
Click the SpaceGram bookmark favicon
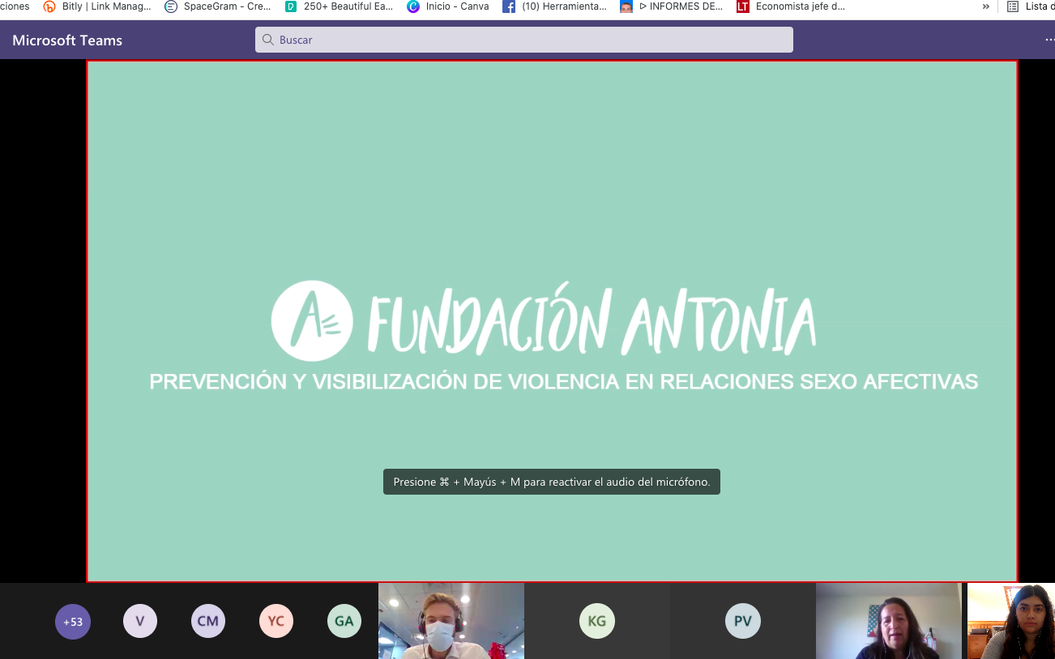[x=171, y=6]
